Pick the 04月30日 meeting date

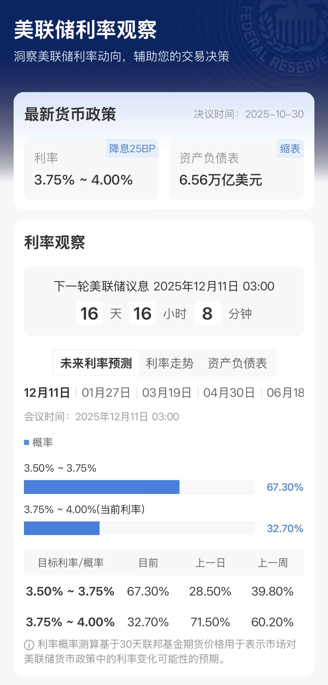click(x=229, y=393)
